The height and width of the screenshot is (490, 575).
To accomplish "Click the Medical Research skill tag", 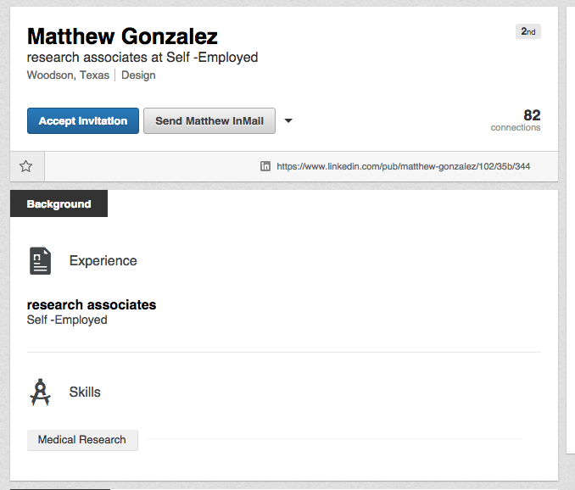I will 82,440.
